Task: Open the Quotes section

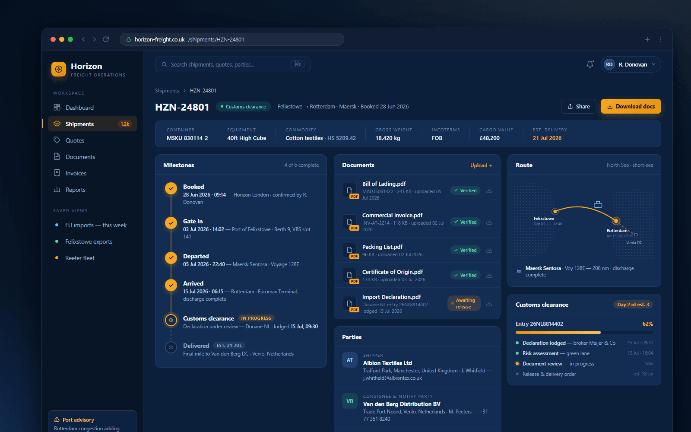Action: (x=92, y=140)
